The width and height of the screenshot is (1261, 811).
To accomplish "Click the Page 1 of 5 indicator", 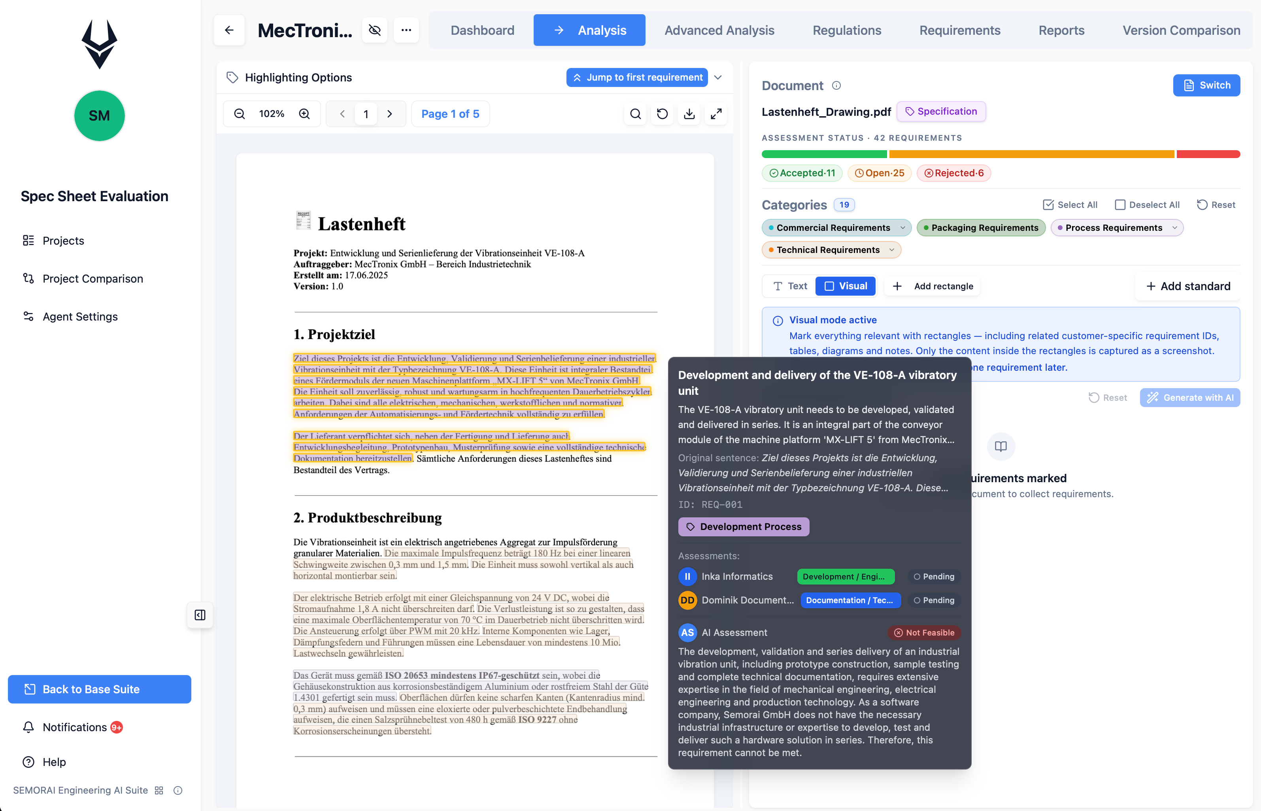I will coord(450,114).
